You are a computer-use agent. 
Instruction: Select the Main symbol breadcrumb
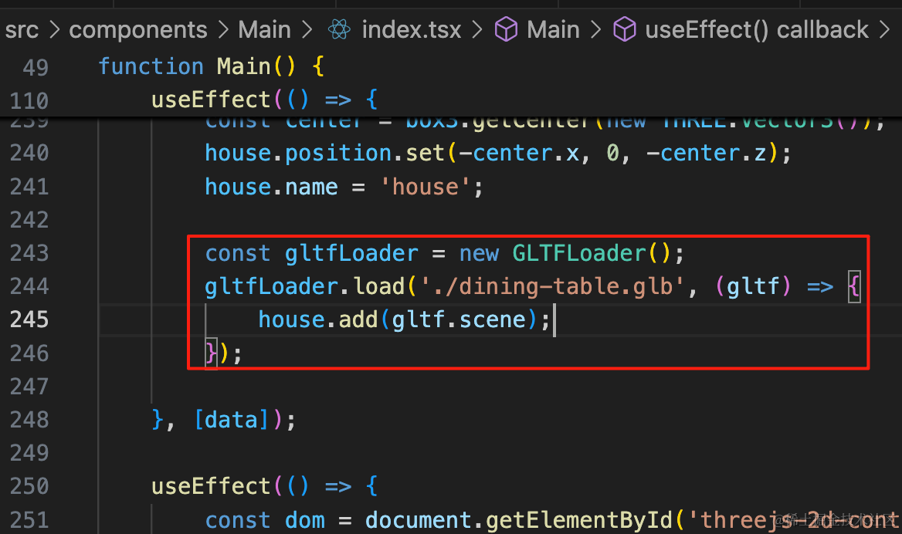(554, 30)
